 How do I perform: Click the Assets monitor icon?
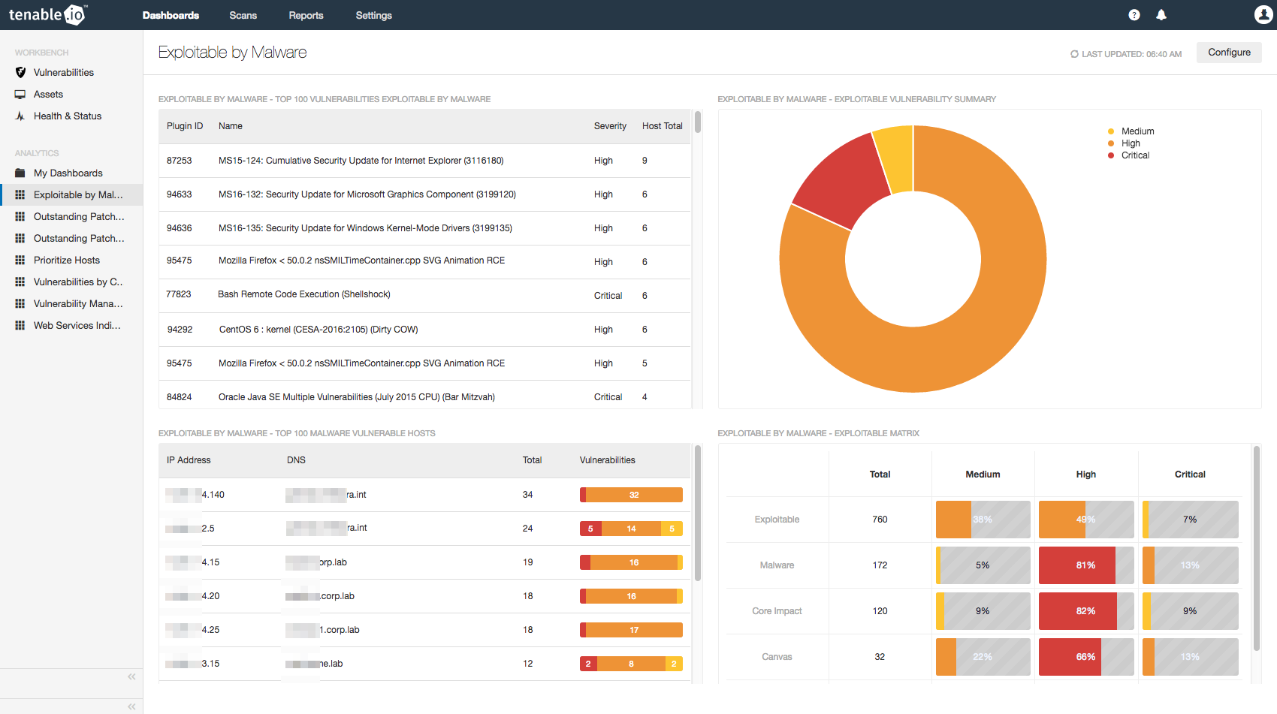[20, 95]
